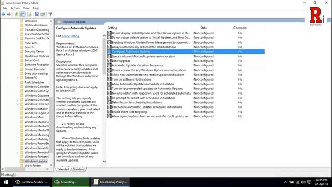The height and width of the screenshot is (187, 332).
Task: Click the tree pane horizontal scroll-left arrow
Action: click(3, 169)
